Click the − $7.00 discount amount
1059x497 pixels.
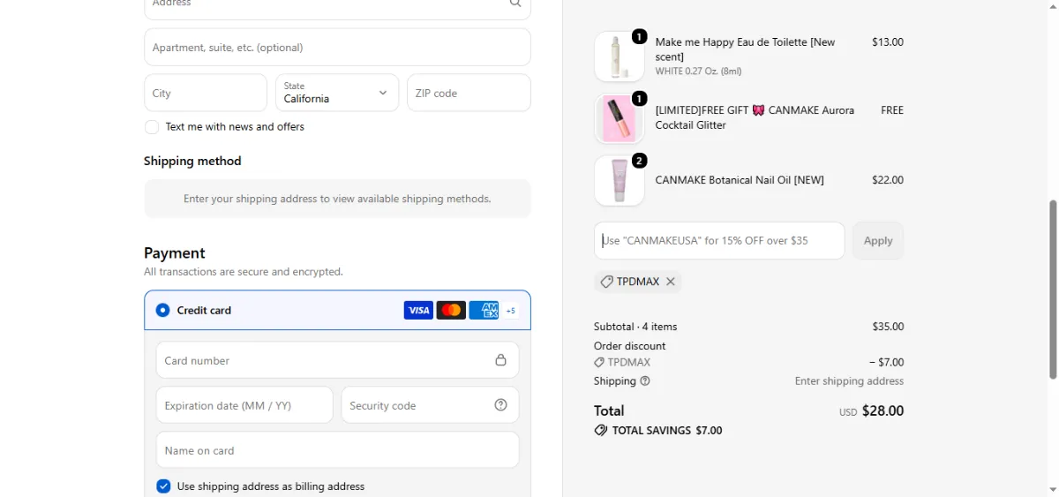point(886,363)
